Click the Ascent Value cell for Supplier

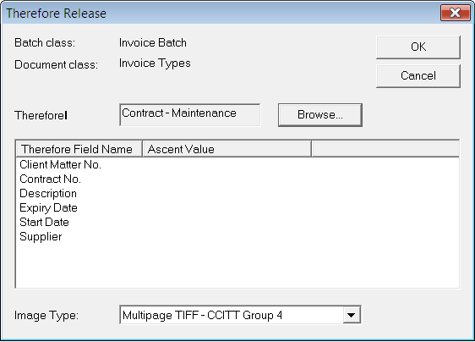[x=227, y=237]
